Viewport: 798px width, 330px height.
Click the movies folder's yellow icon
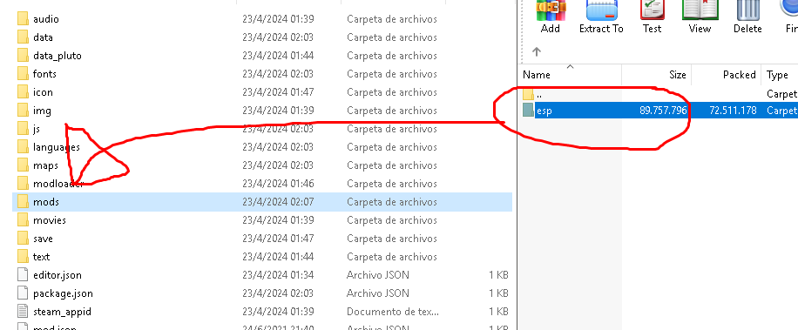coord(23,220)
